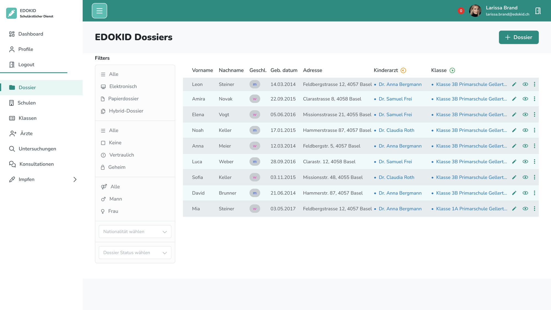Screen dimensions: 551x310
Task: Open more options for Noah Keller row
Action: click(534, 130)
